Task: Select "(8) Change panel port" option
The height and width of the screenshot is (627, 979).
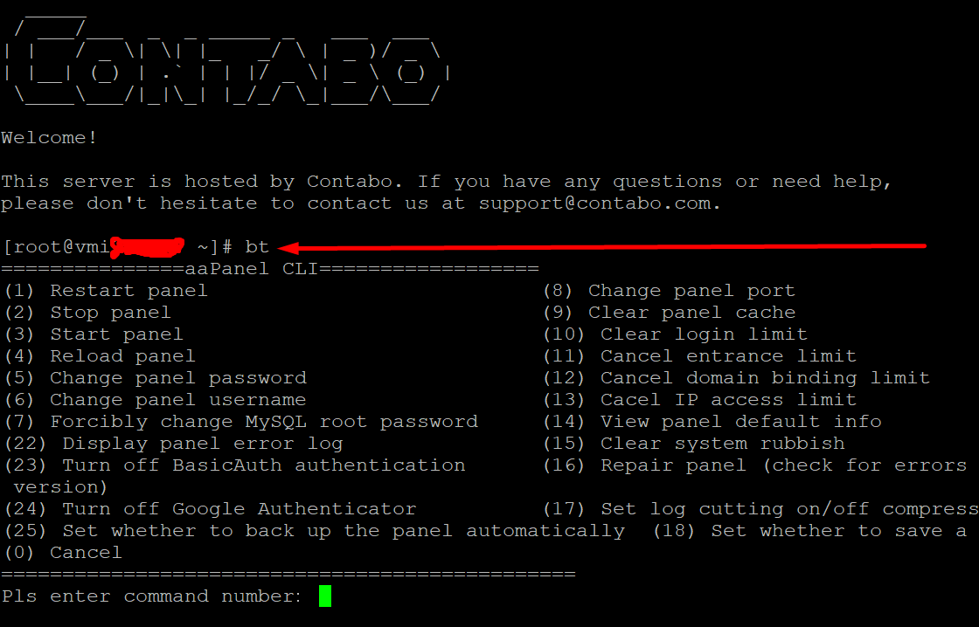Action: pos(669,291)
